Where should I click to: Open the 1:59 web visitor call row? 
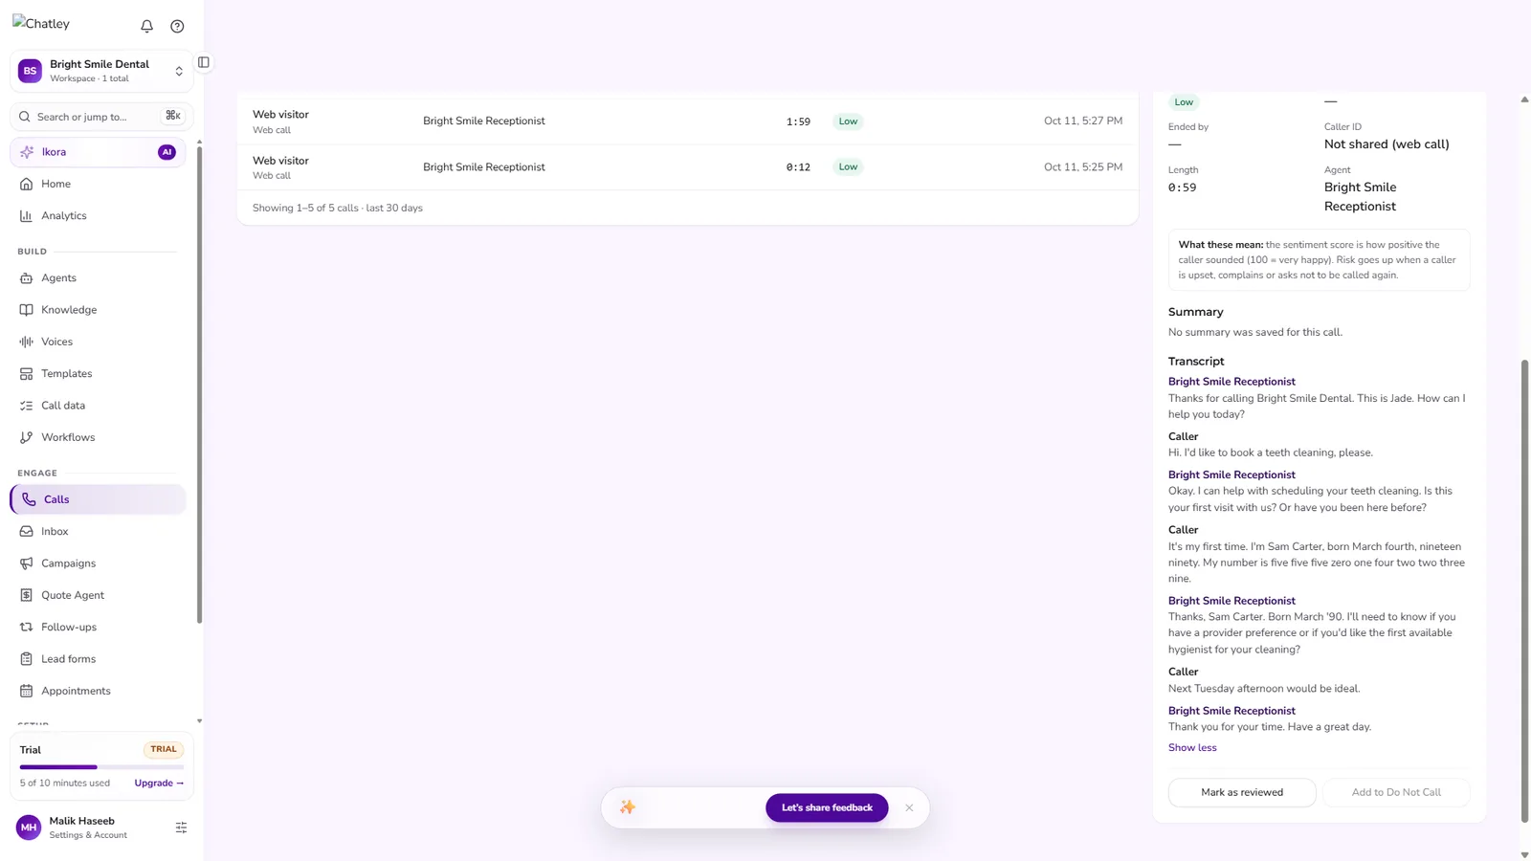(x=687, y=121)
